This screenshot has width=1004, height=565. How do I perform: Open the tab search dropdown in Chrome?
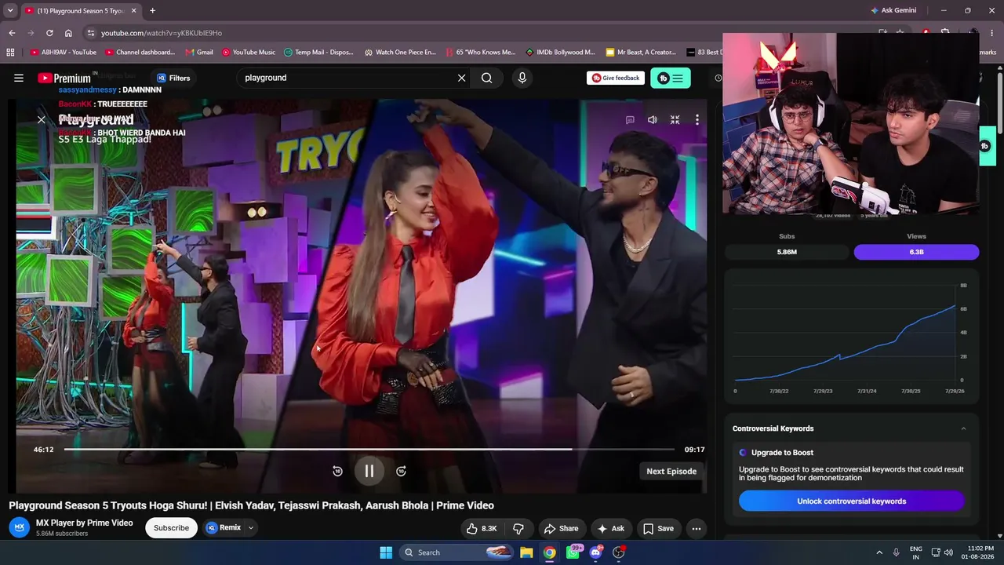(10, 10)
